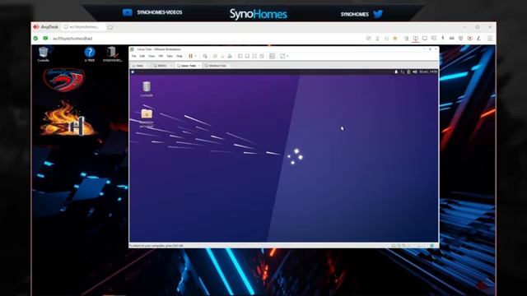Open the SynoHomes Twitter link
This screenshot has height=296, width=527.
[x=361, y=14]
